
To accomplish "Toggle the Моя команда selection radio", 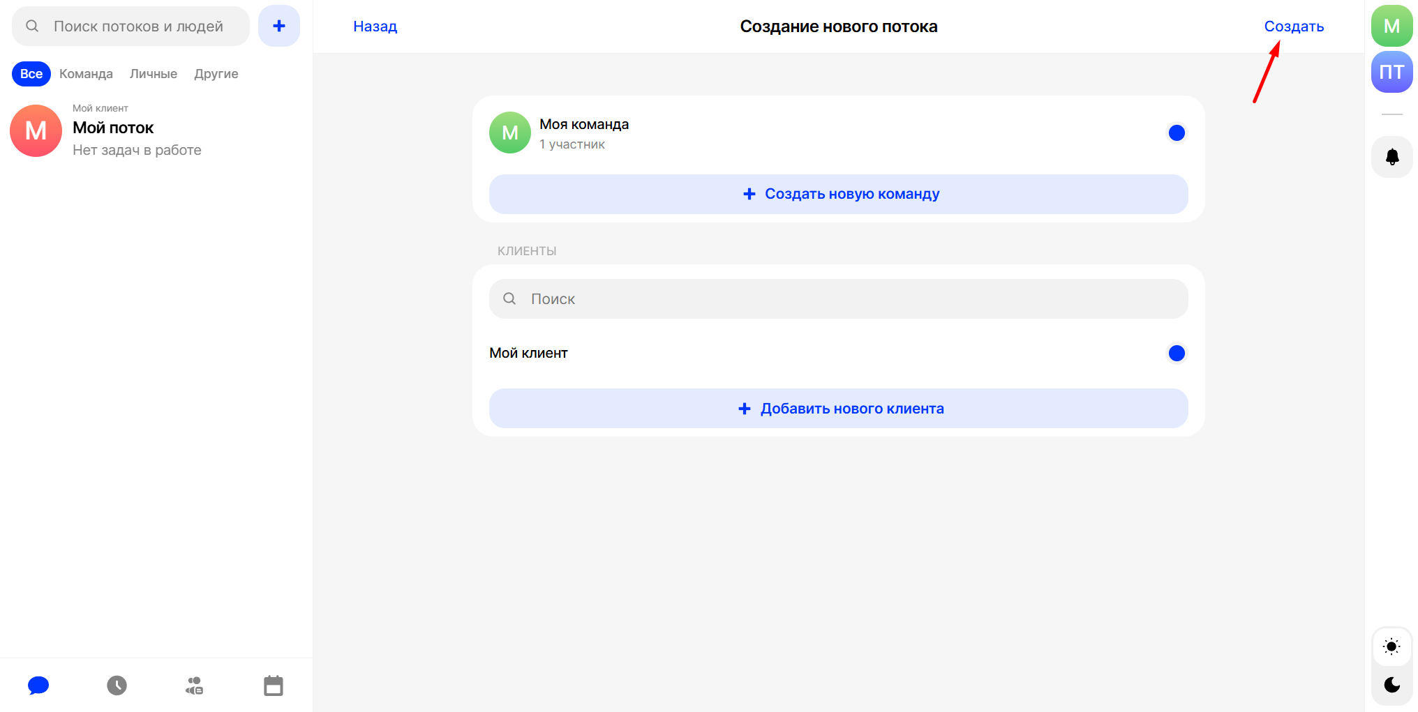I will point(1177,133).
